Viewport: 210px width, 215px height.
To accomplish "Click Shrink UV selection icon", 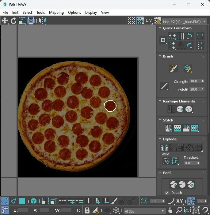I will click(54, 201).
